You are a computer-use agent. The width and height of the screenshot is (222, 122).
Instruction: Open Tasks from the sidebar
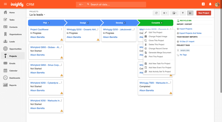(12, 20)
